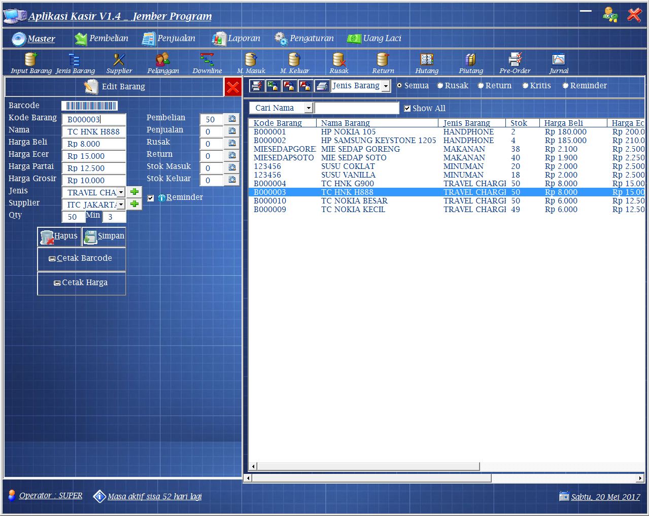
Task: Click the detail icon next to Return value
Action: pos(232,155)
